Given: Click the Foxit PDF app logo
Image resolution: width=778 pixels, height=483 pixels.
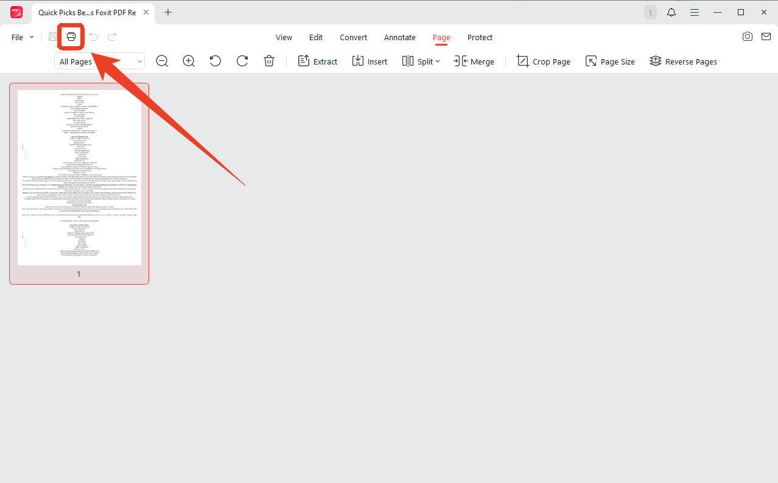Looking at the screenshot, I should click(16, 12).
